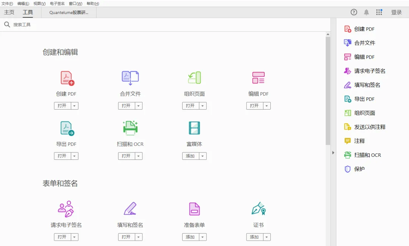
Task: Click the 填写和签名 pen icon in grid
Action: pyautogui.click(x=130, y=209)
